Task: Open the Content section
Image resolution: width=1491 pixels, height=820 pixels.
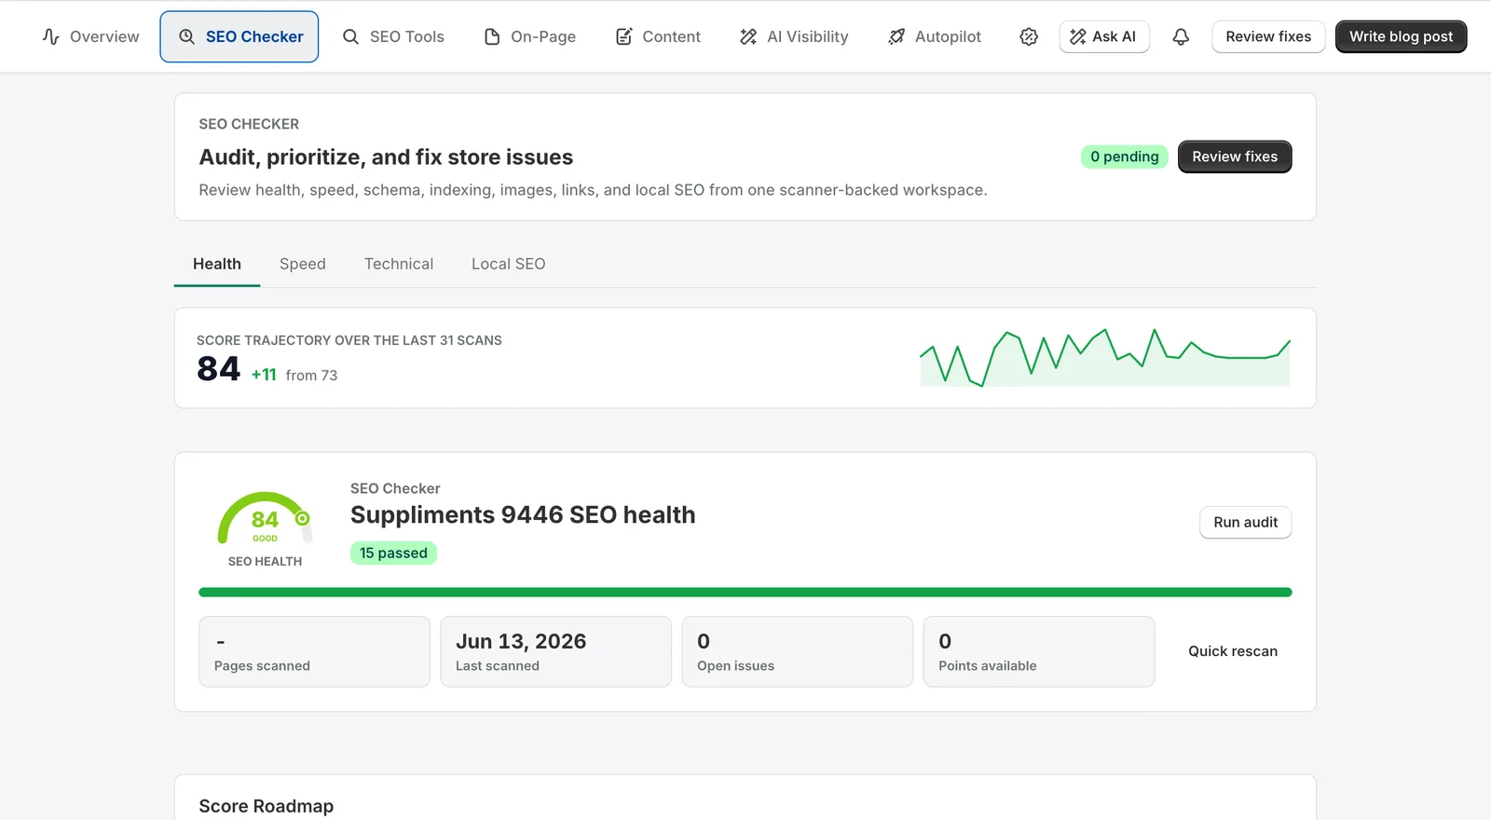Action: 657,36
